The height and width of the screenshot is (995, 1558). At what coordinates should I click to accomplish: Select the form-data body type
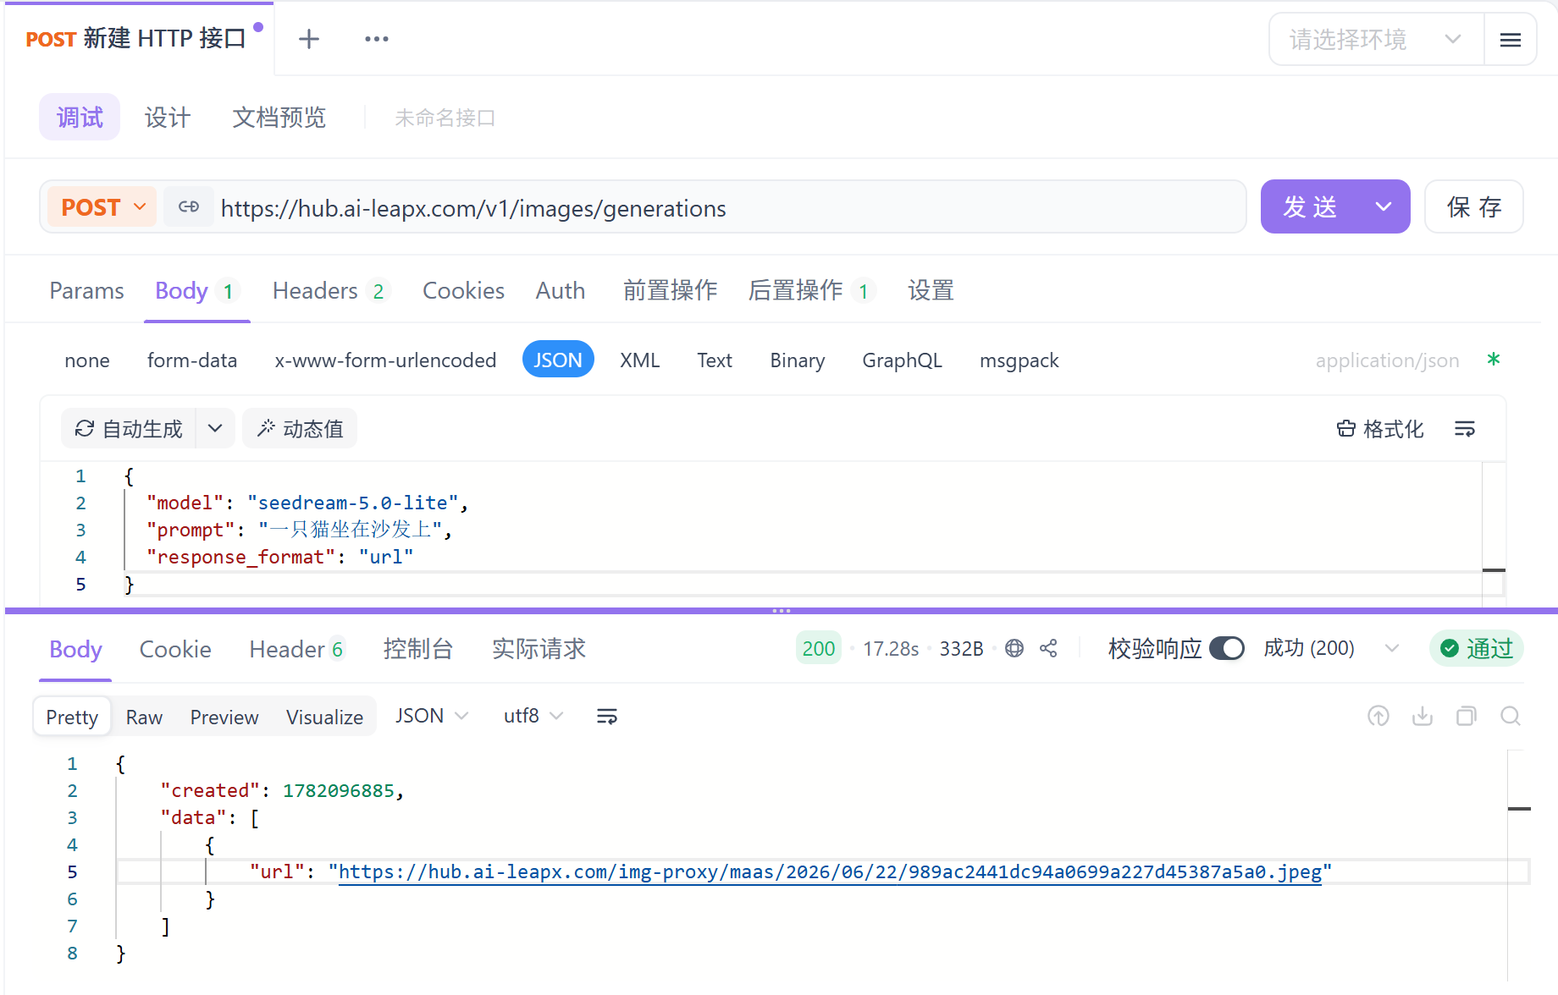pyautogui.click(x=192, y=360)
